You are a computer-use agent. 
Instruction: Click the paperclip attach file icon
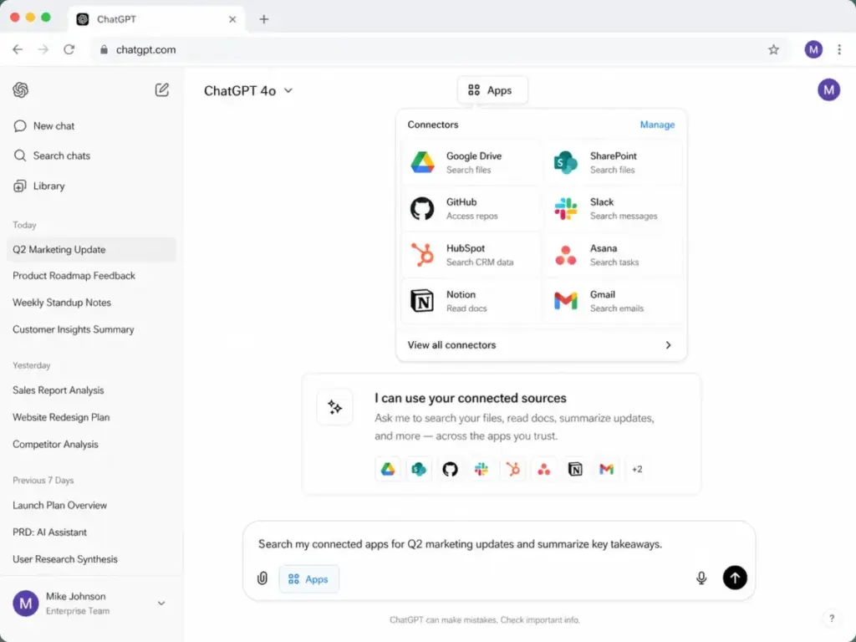point(262,578)
